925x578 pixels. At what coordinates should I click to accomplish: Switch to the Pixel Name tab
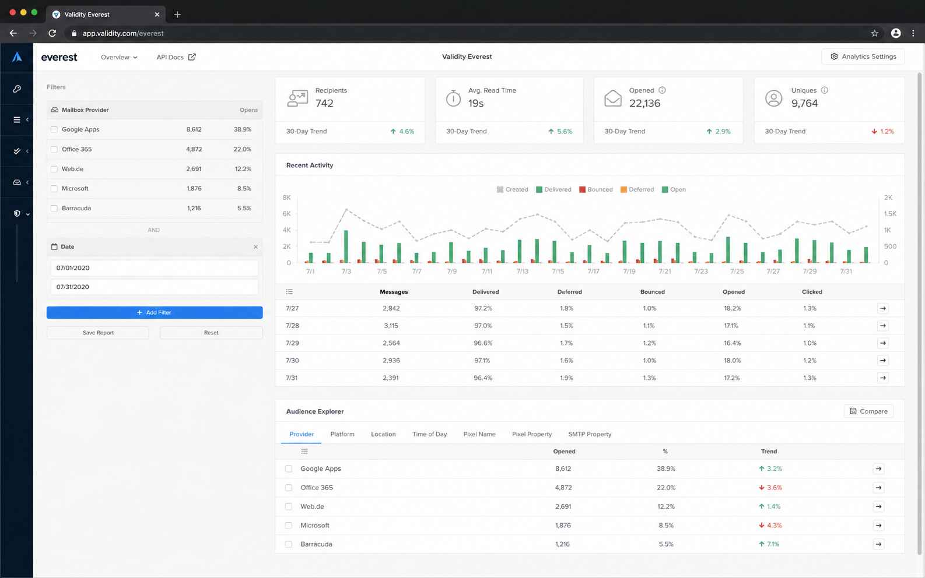pyautogui.click(x=479, y=434)
